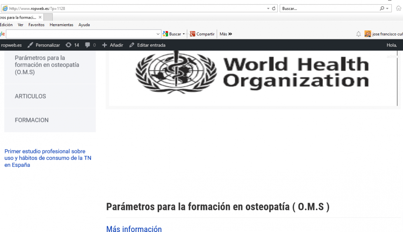Viewport: 403px width, 232px height.
Task: Open the ropweb.es site menu in admin bar
Action: point(11,45)
